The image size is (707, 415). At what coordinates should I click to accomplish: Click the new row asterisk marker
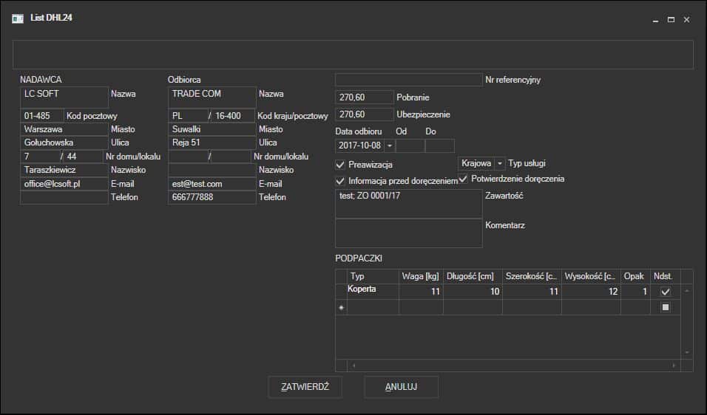coord(342,307)
